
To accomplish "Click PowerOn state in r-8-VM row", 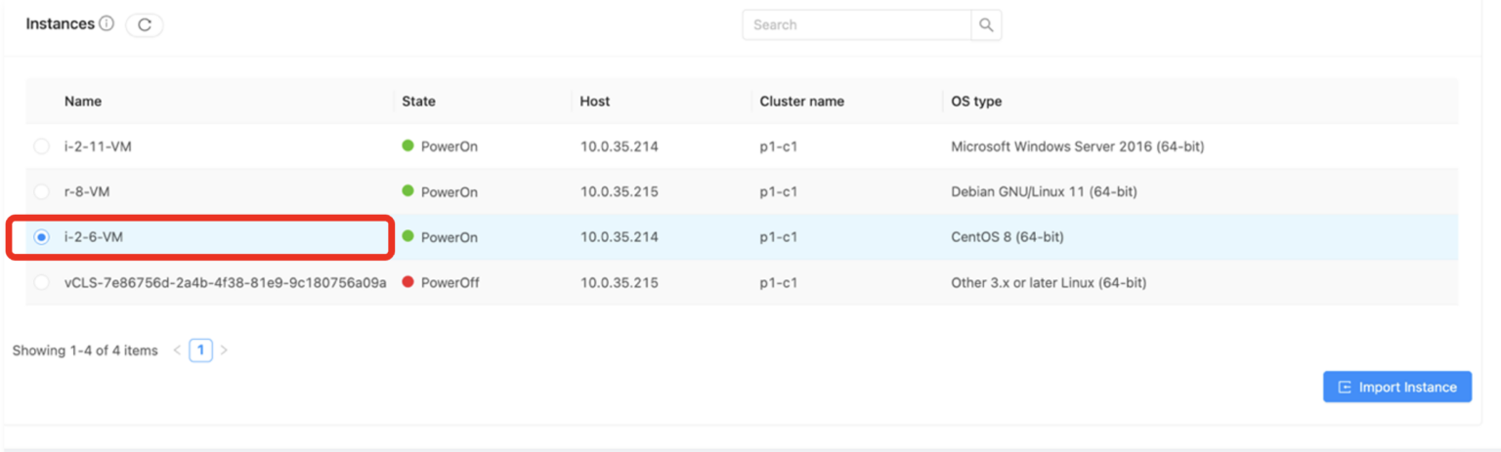I will pyautogui.click(x=440, y=191).
